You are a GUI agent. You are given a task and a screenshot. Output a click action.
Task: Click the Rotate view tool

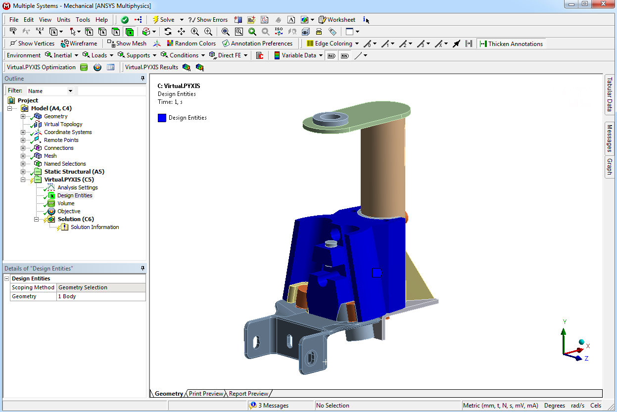(x=168, y=31)
